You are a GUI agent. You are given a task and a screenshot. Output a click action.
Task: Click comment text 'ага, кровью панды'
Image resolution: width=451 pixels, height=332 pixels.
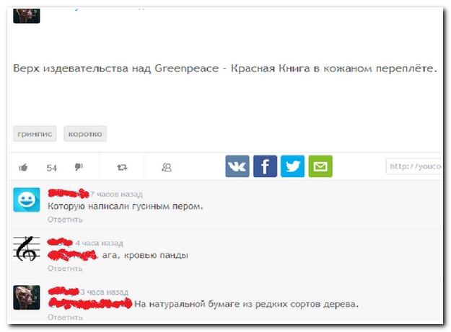(x=145, y=255)
